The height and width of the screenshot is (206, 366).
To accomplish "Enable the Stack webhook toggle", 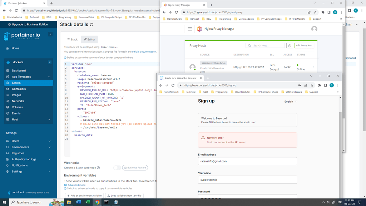I will [x=118, y=168].
